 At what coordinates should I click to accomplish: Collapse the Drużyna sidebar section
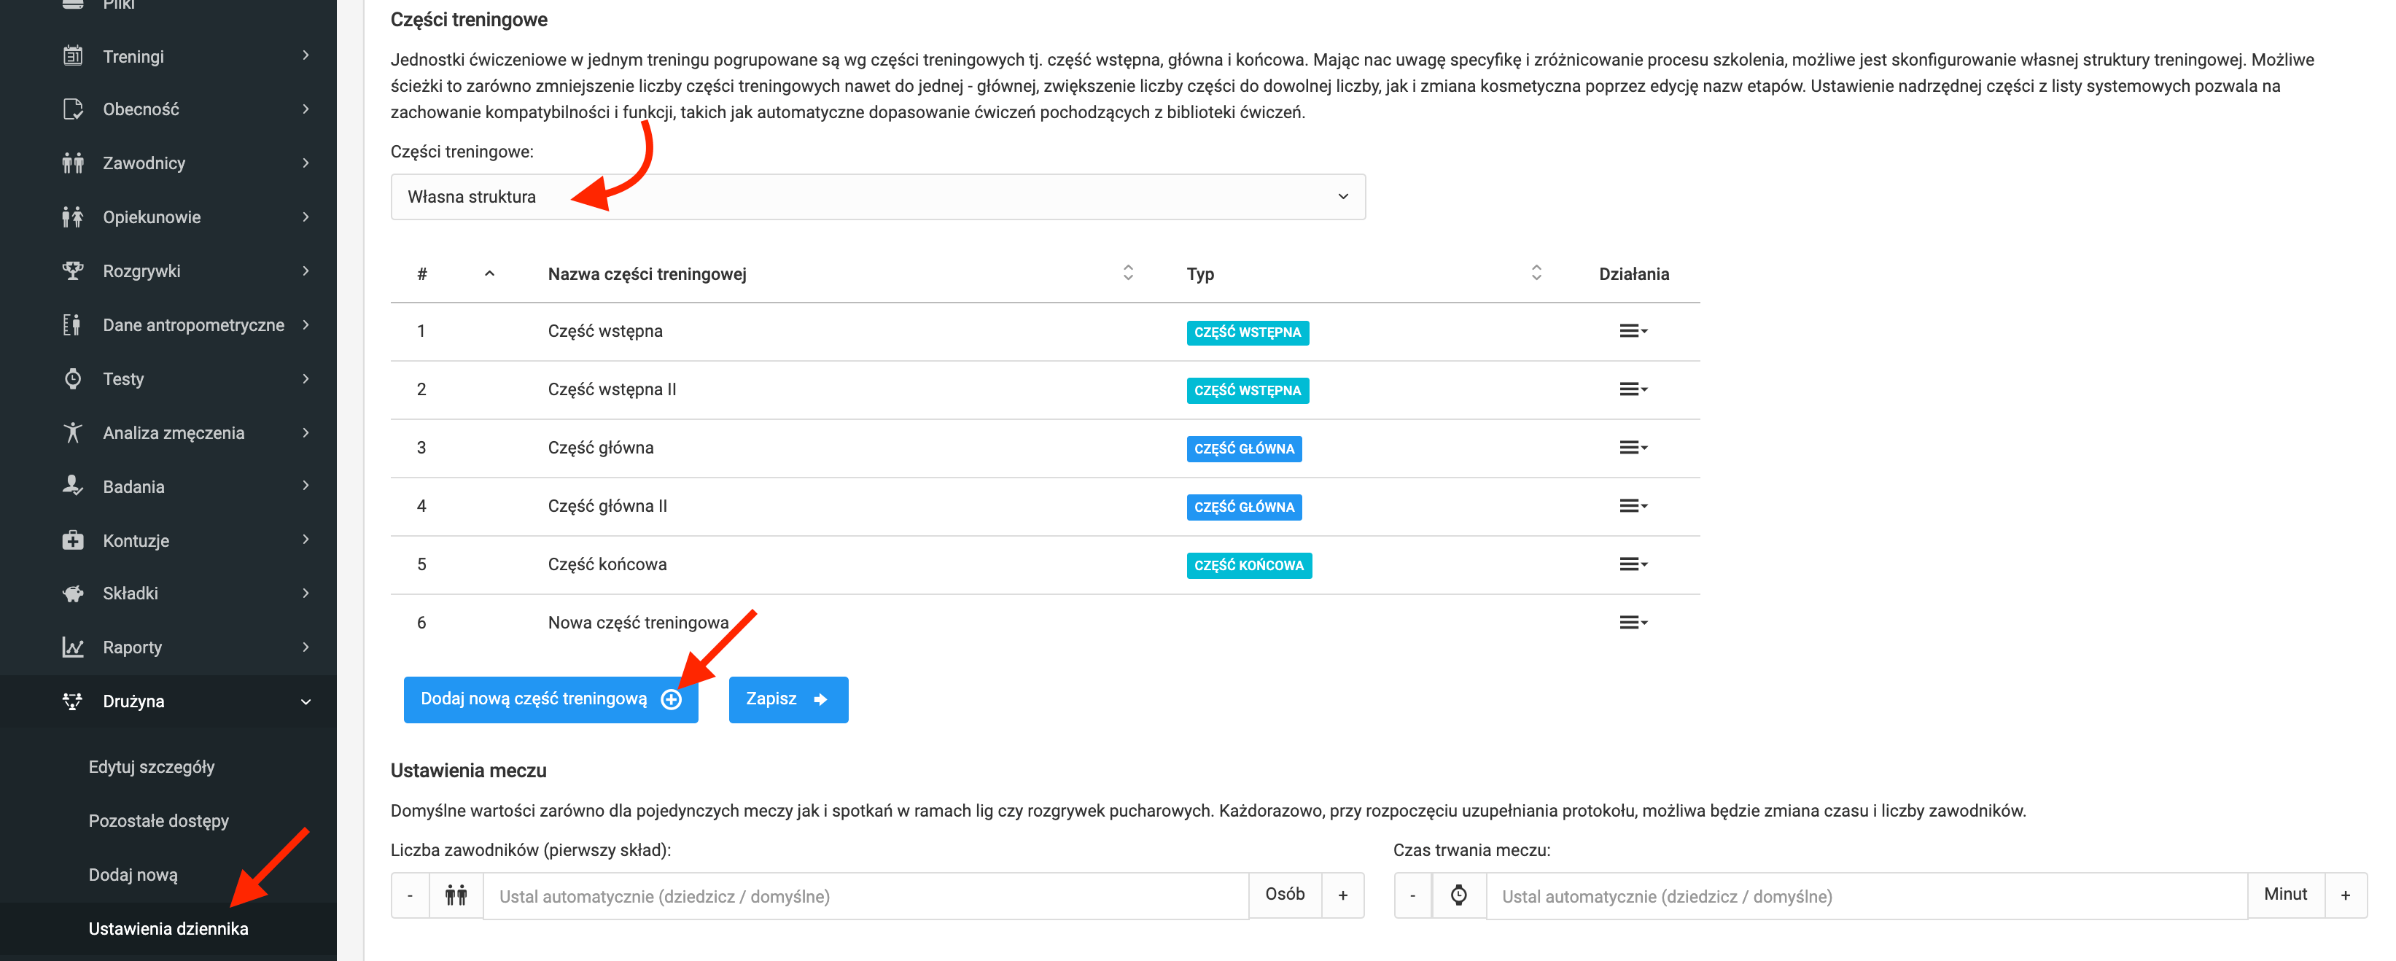click(305, 701)
